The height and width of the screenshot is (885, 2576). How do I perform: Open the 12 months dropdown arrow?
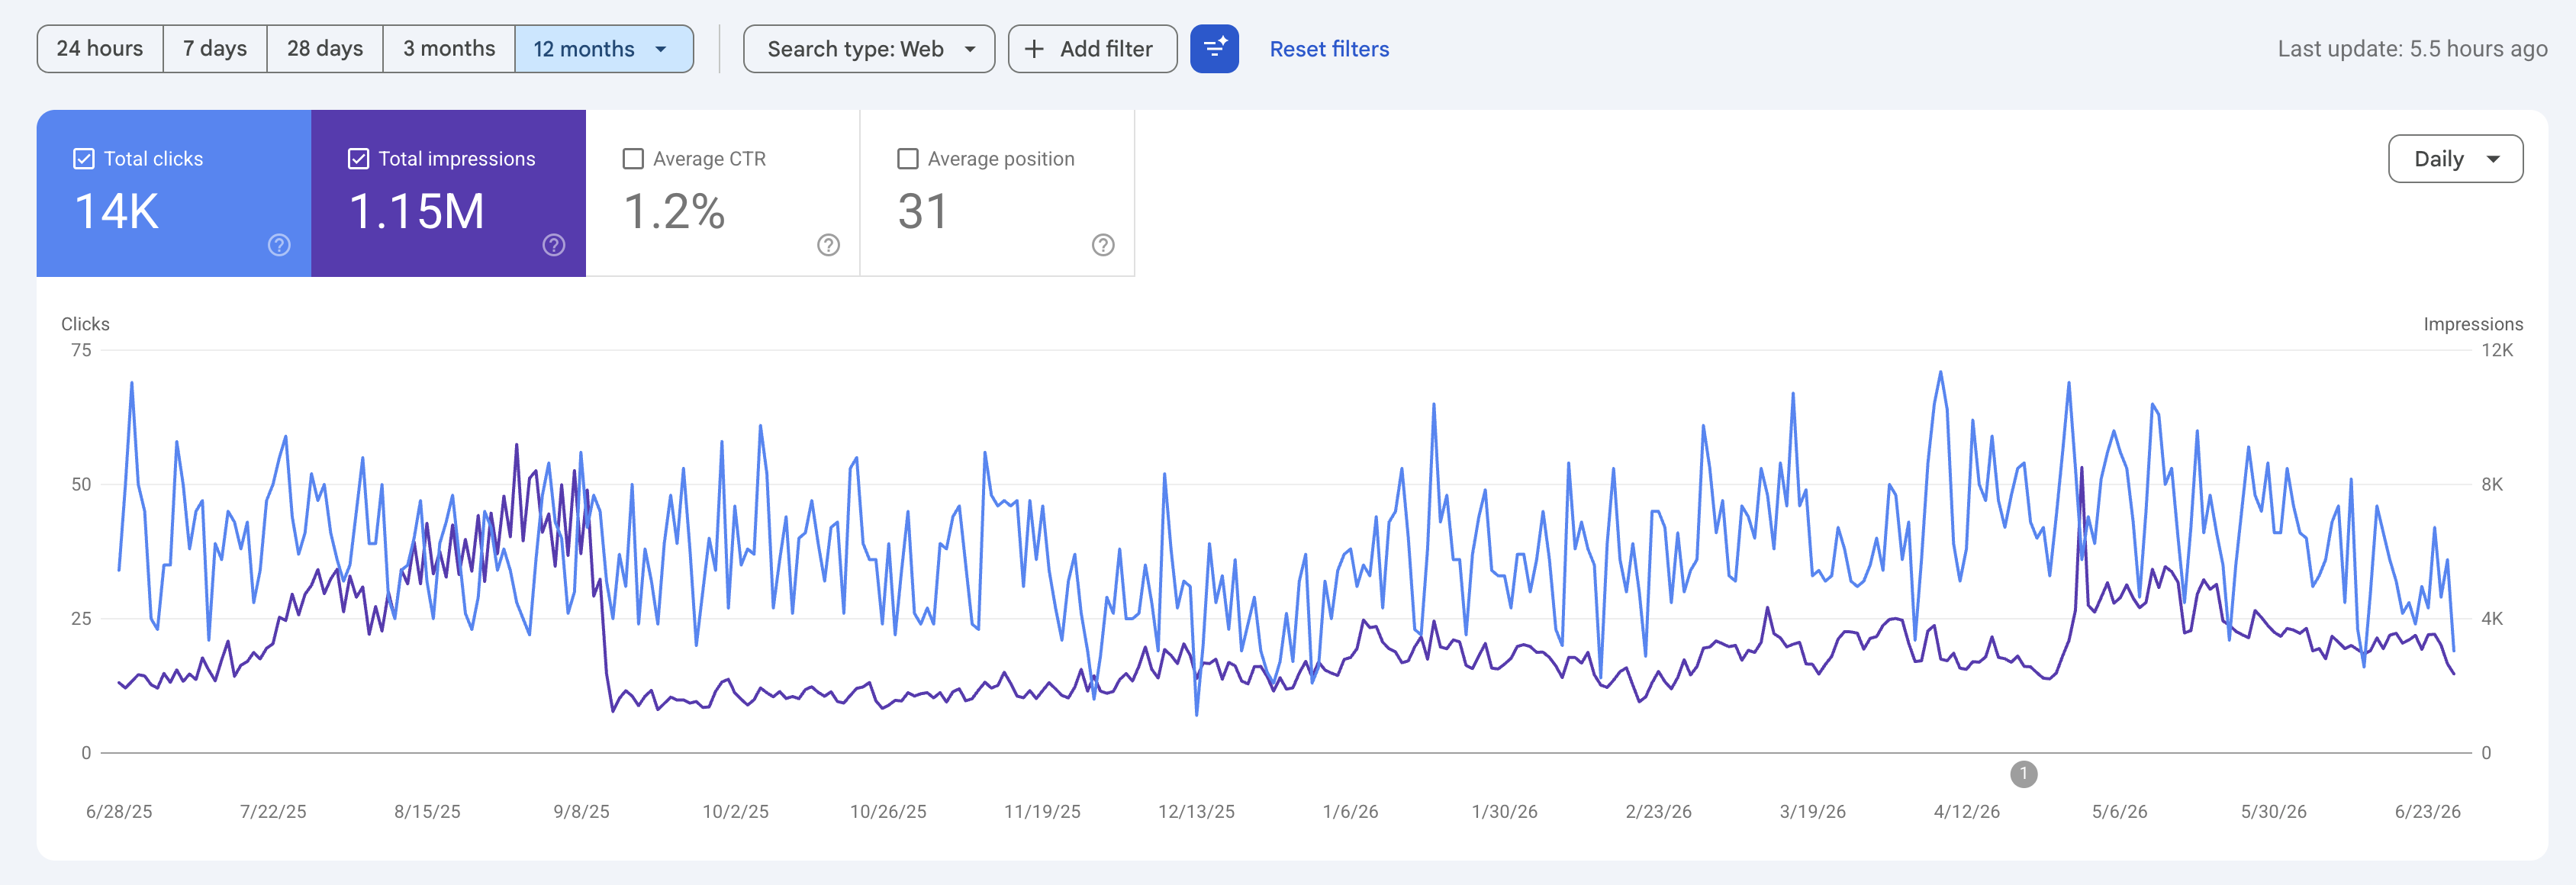[661, 49]
